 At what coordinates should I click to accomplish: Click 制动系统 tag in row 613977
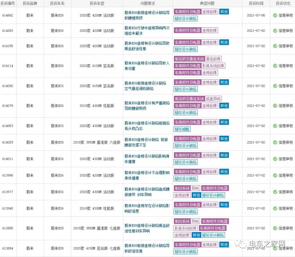coord(182,189)
